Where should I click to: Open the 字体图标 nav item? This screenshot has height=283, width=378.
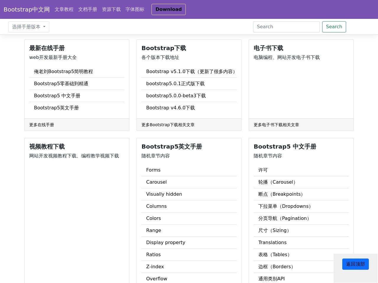coord(135,9)
